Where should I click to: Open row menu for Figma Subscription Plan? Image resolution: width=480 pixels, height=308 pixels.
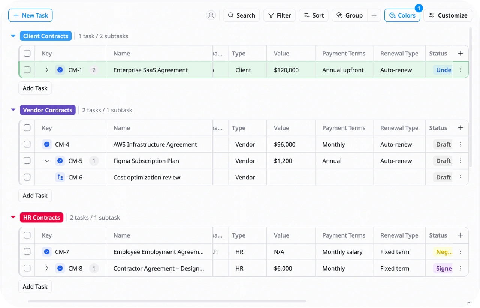(461, 161)
